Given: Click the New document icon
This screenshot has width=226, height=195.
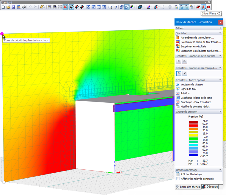Looking at the screenshot, I should pos(3,7).
